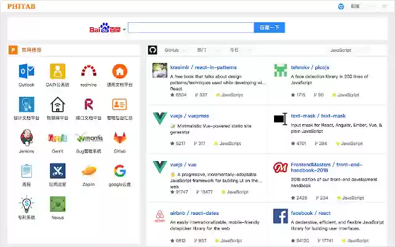Click the 6504 star count on react-in-patterns
The width and height of the screenshot is (395, 247).
178,95
